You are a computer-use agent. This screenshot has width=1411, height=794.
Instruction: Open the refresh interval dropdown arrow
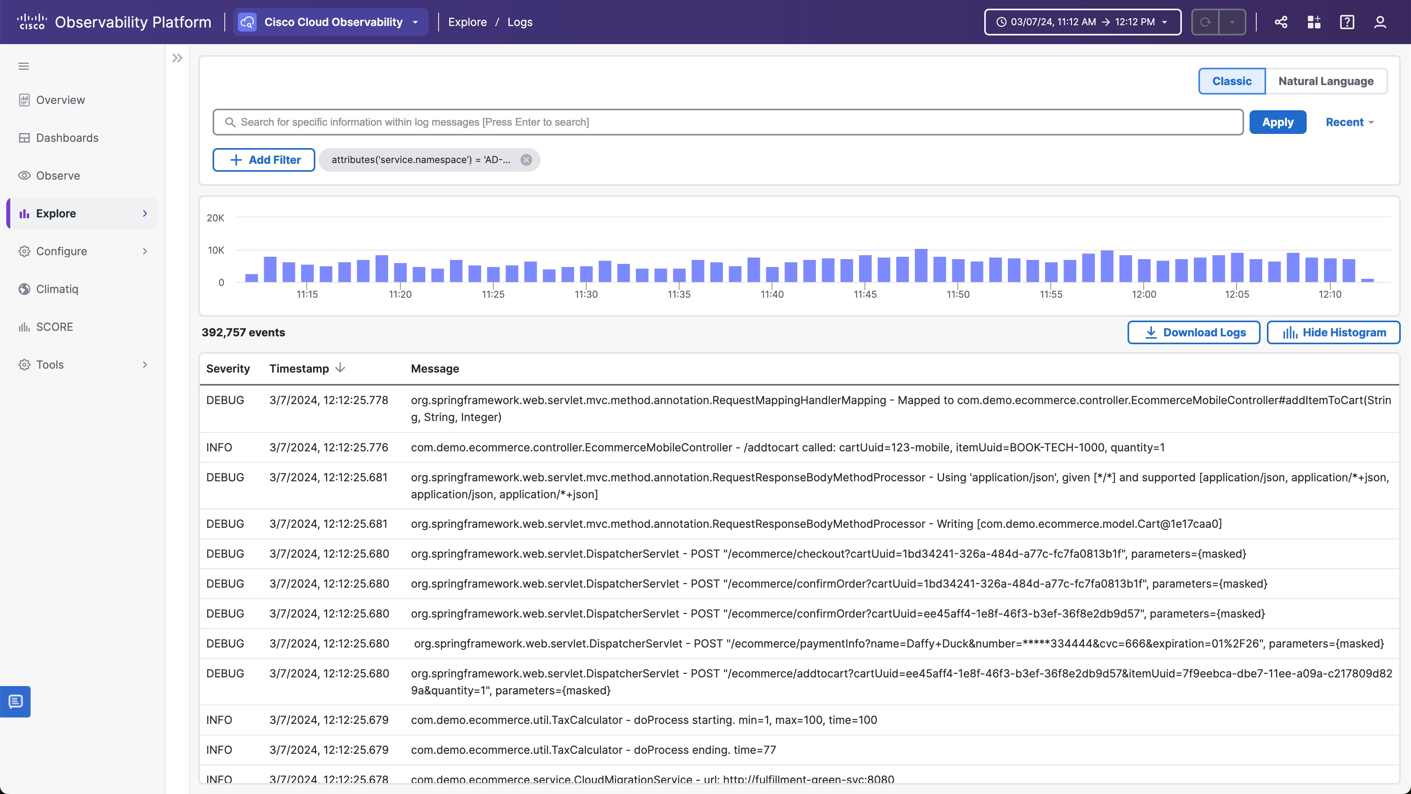1232,22
